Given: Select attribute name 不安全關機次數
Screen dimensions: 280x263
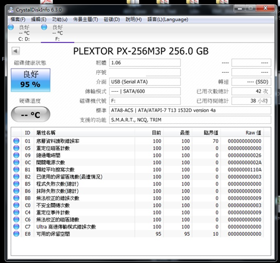Looking at the screenshot, I should pyautogui.click(x=53, y=206).
